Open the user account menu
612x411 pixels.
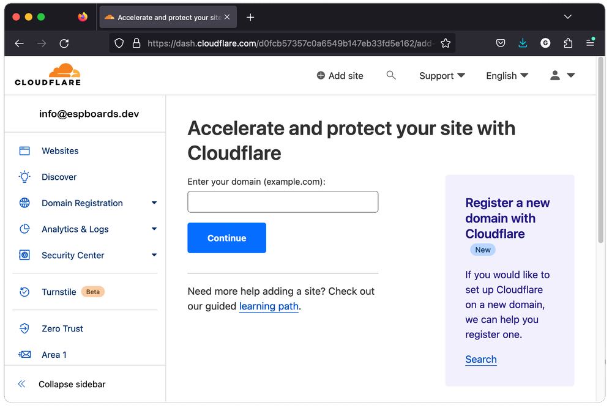click(x=562, y=75)
